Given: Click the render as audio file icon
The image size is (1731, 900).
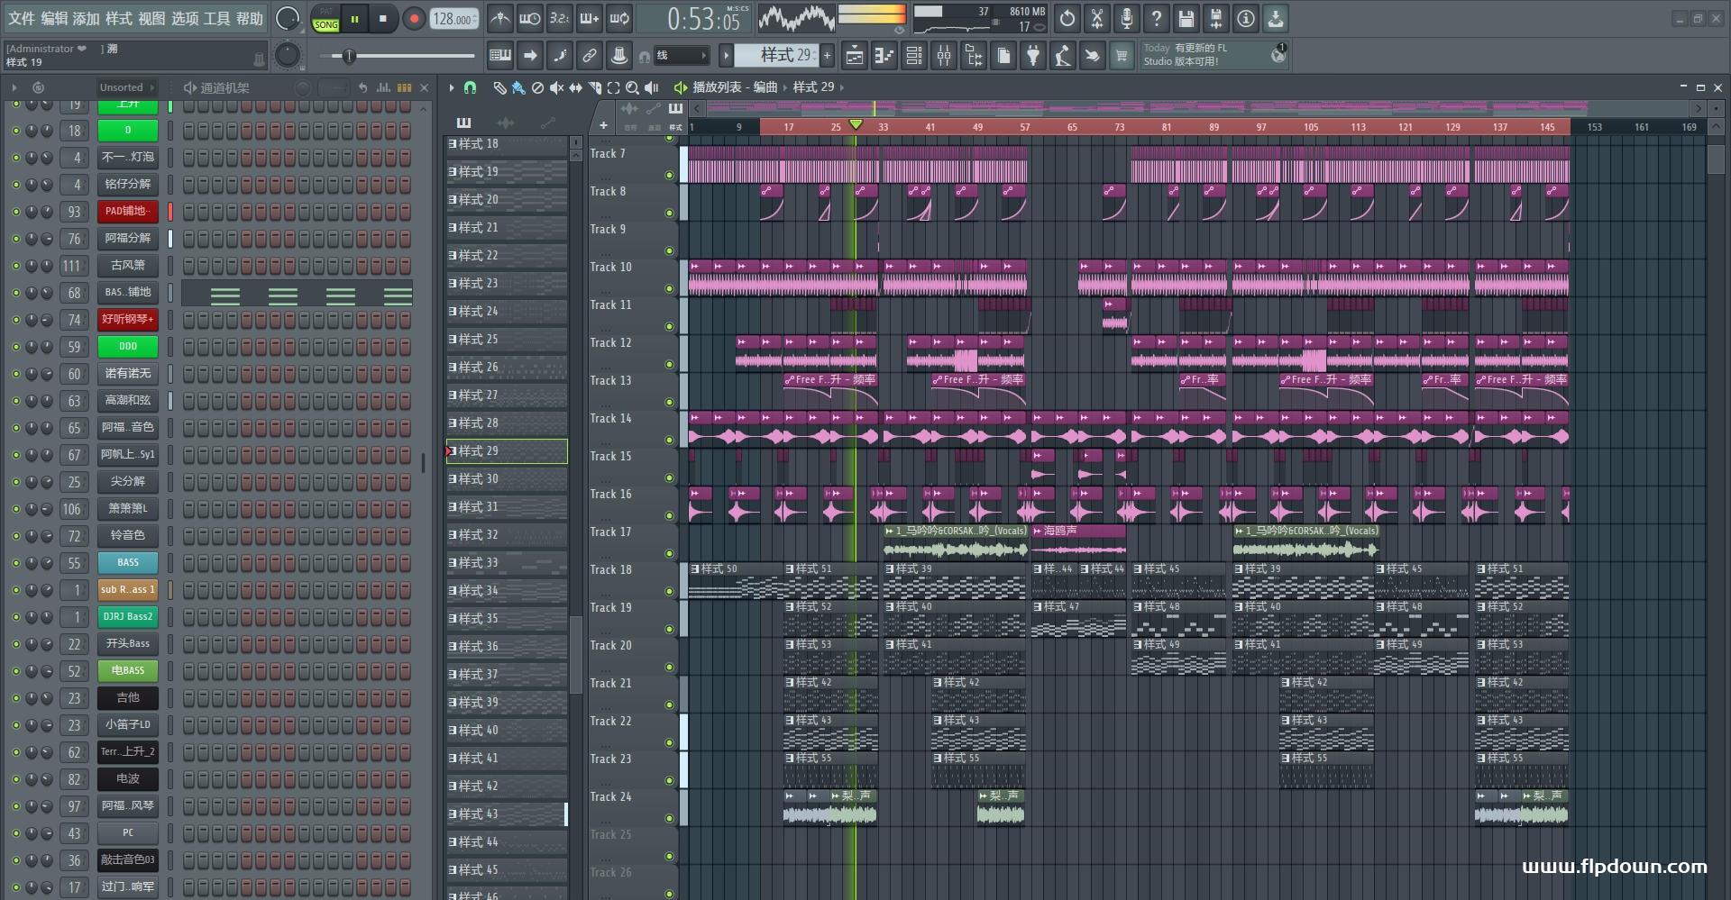Looking at the screenshot, I should (1216, 18).
